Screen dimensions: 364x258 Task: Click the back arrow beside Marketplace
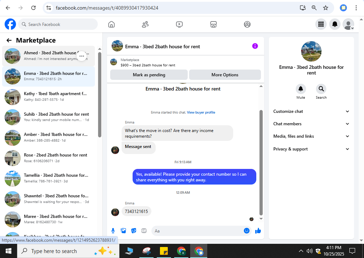9,40
